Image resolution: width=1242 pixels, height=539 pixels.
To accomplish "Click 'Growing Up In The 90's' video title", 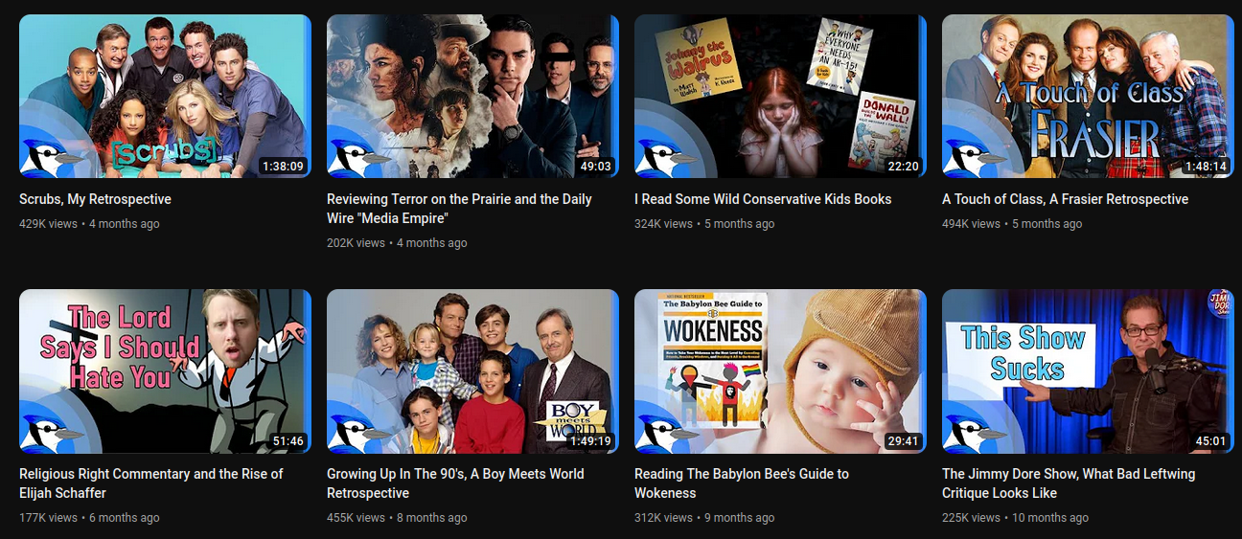I will coord(455,483).
